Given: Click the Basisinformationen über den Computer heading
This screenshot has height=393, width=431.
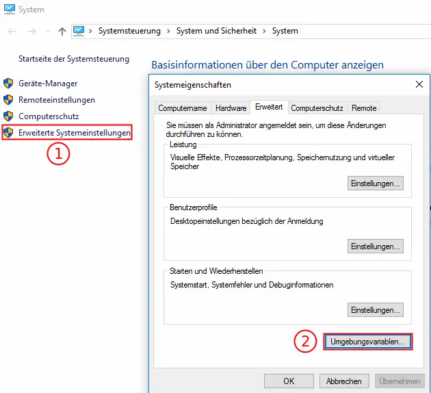Looking at the screenshot, I should 267,65.
